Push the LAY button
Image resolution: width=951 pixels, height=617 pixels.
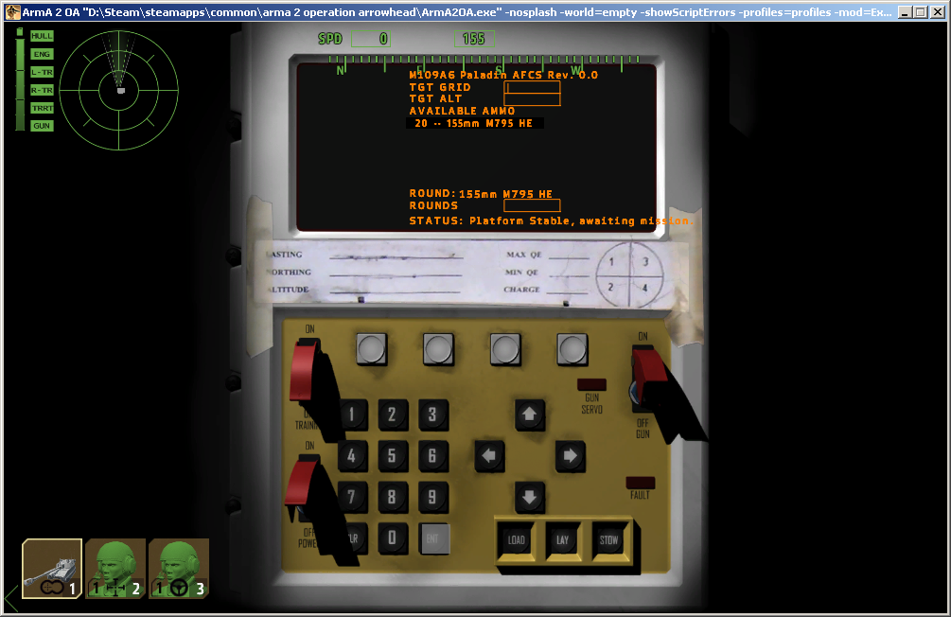coord(563,540)
